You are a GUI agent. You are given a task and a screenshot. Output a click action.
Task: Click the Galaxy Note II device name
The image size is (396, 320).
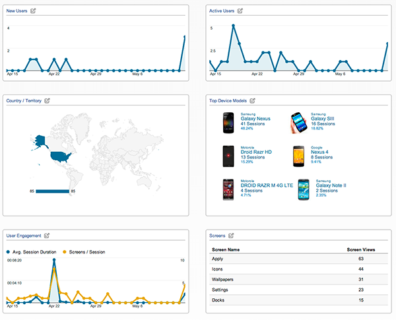331,185
